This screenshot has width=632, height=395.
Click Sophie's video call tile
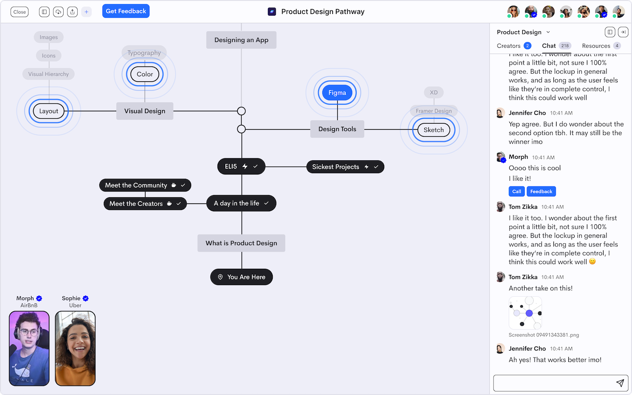tap(75, 349)
